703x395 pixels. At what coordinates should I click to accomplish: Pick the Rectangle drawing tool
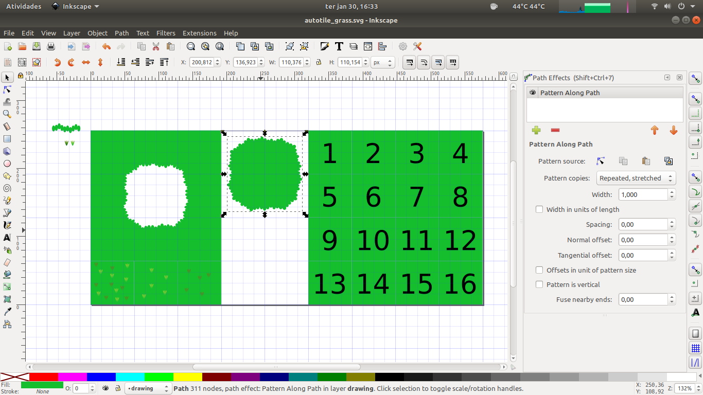[x=7, y=139]
